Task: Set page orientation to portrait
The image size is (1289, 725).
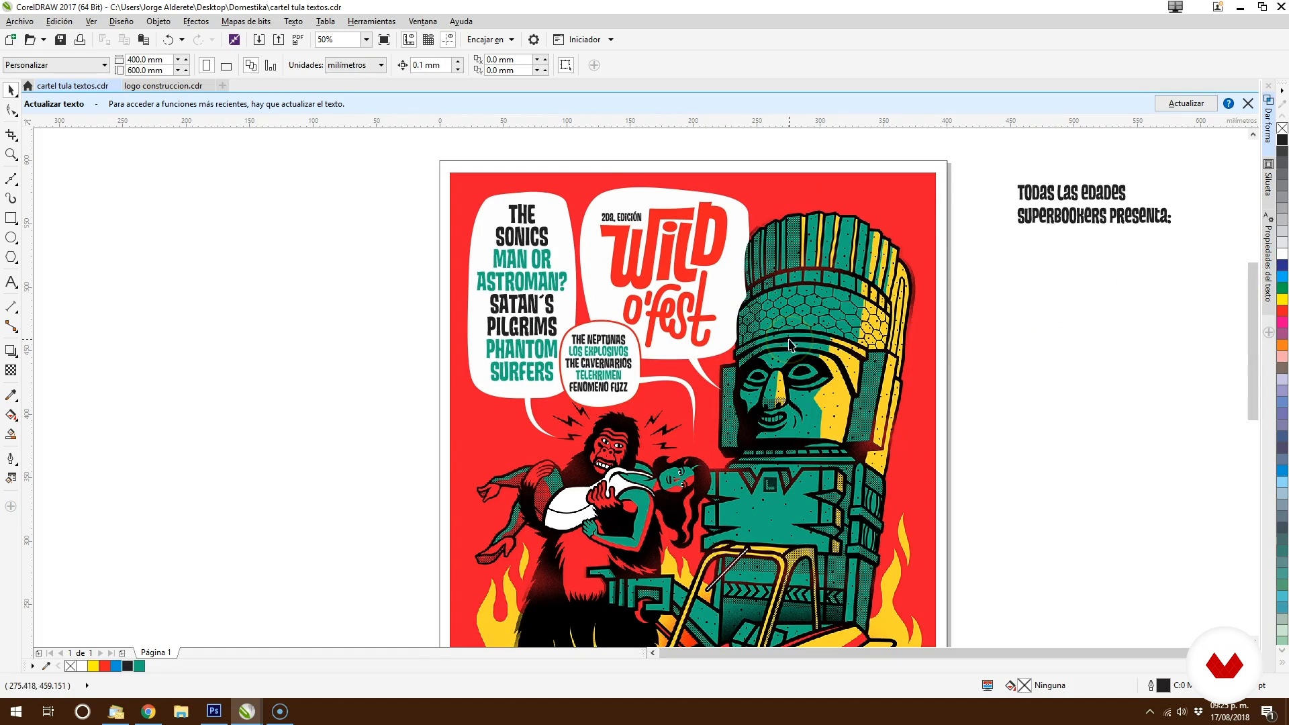Action: pyautogui.click(x=207, y=65)
